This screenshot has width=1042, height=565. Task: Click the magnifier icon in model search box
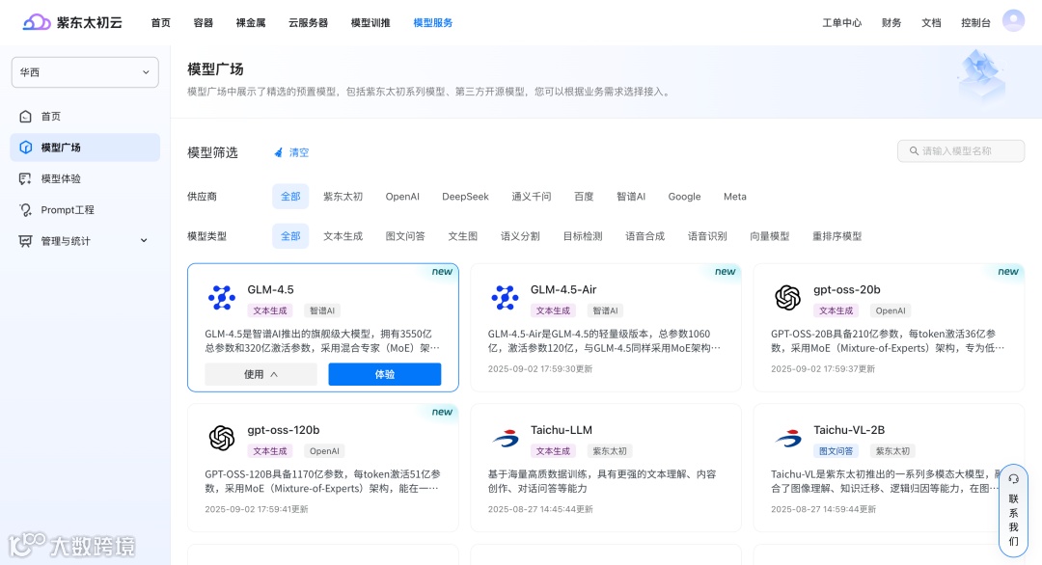(914, 150)
